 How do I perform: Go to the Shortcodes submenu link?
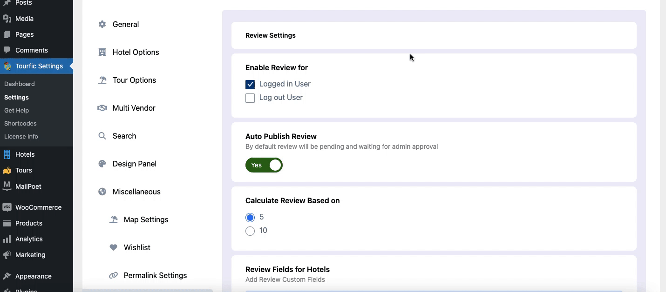(x=20, y=123)
